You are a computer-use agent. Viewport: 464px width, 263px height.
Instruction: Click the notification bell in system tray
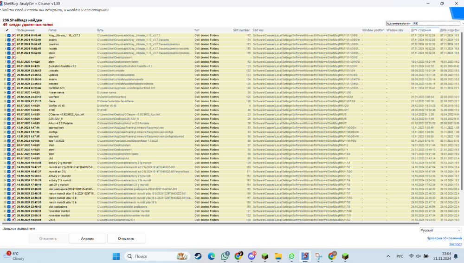(456, 256)
